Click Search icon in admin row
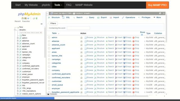The height and width of the screenshot is (101, 180). pyautogui.click(x=107, y=38)
